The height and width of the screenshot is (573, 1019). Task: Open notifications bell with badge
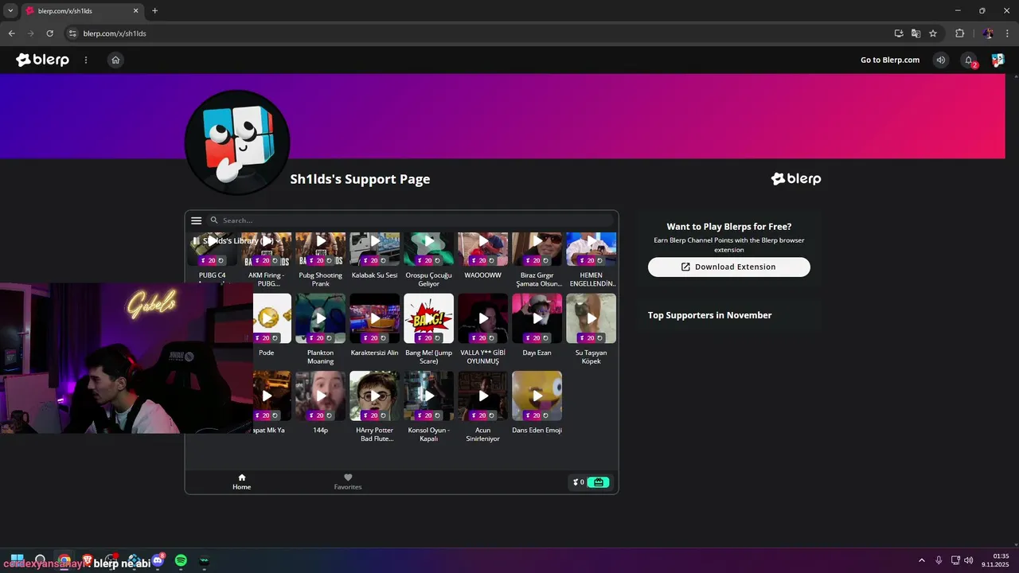point(969,60)
